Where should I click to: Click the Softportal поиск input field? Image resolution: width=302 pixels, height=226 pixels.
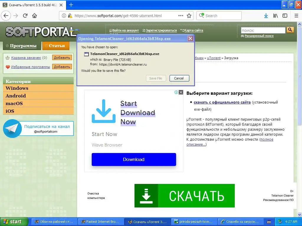tap(263, 30)
